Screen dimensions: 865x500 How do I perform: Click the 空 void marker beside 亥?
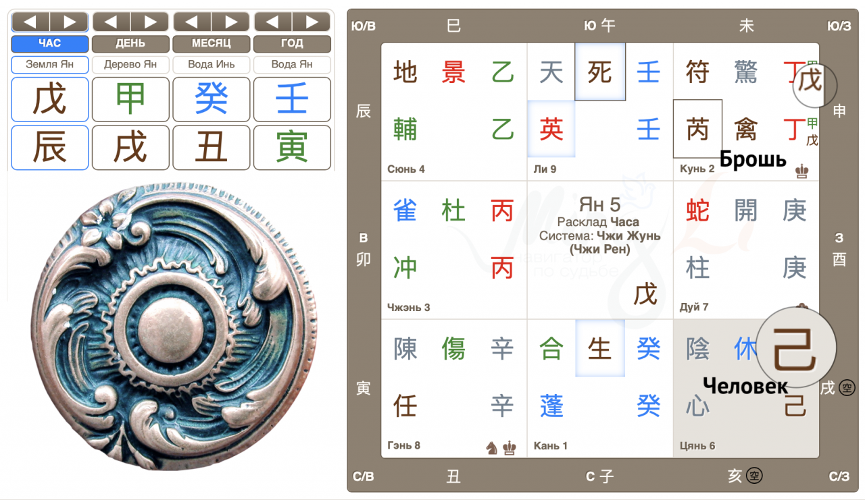click(754, 476)
